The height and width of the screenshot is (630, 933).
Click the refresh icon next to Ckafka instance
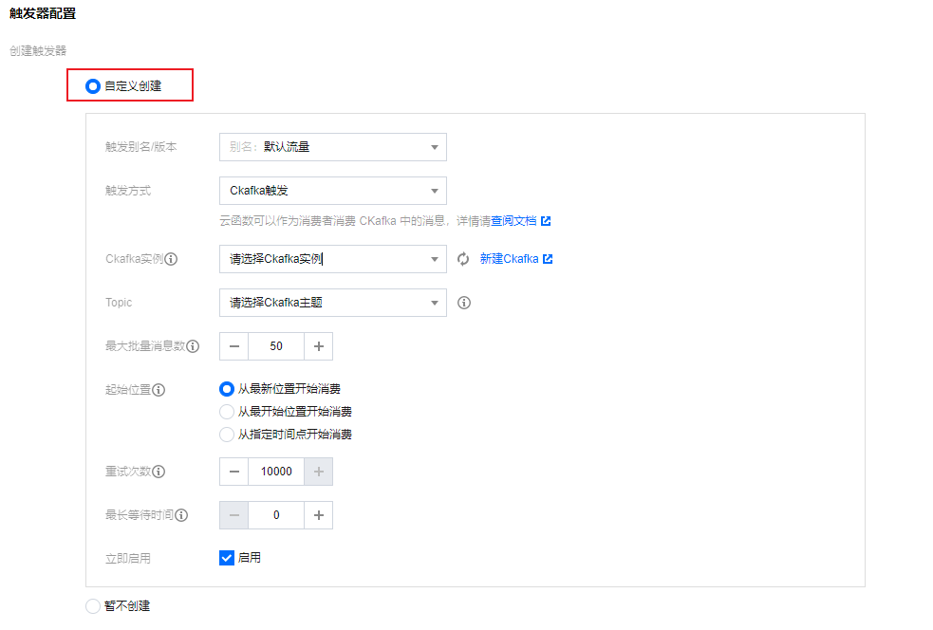[463, 259]
